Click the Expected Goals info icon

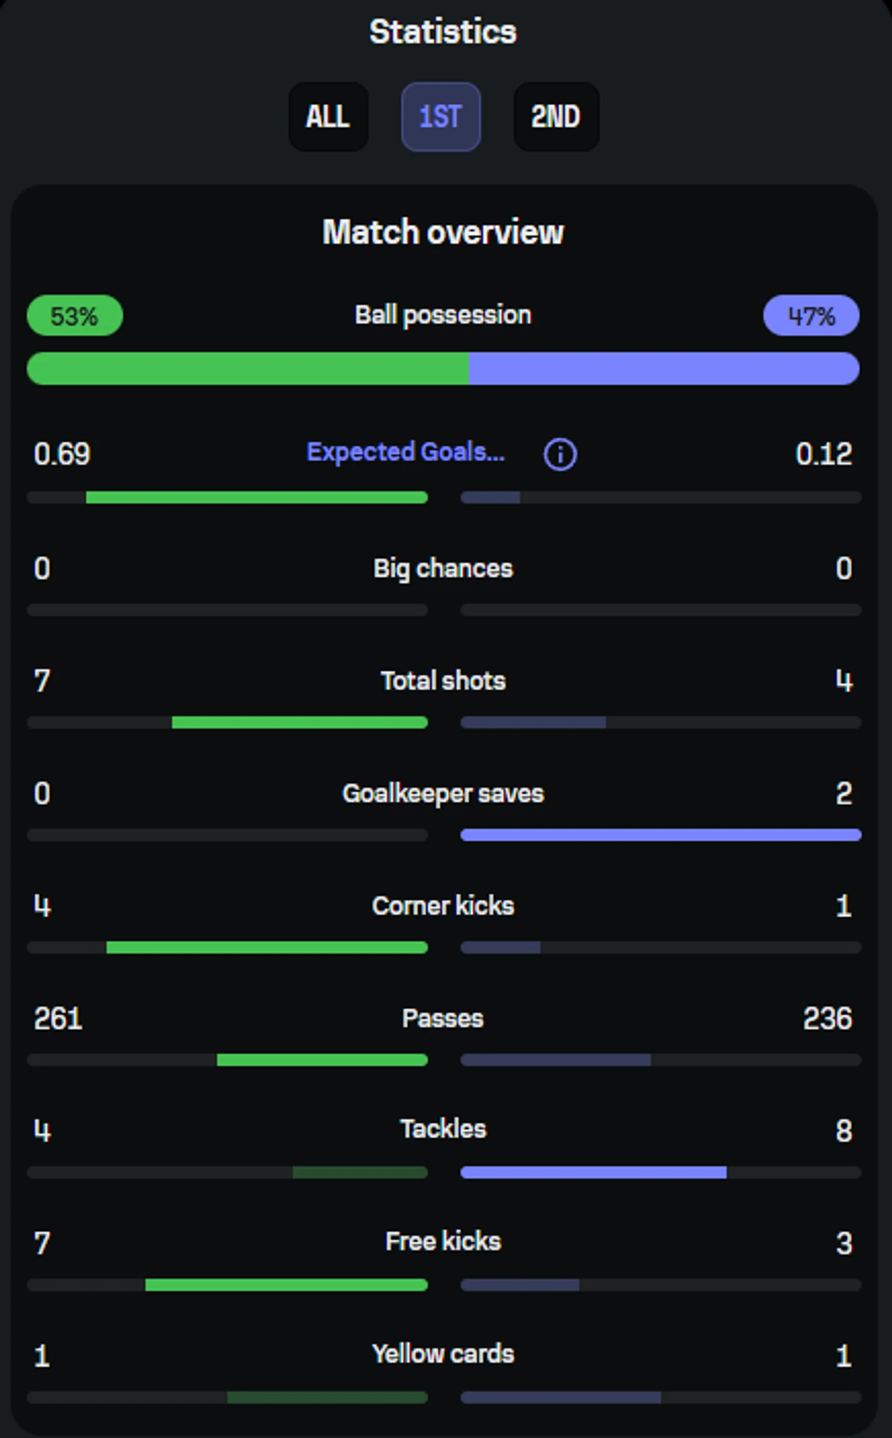[x=560, y=454]
